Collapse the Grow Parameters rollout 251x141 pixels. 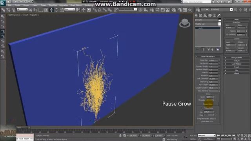[208, 56]
